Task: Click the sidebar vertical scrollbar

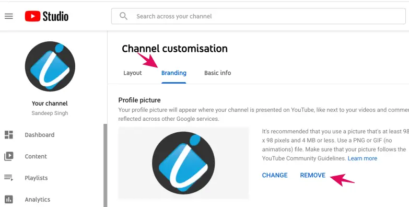Action: click(x=105, y=165)
